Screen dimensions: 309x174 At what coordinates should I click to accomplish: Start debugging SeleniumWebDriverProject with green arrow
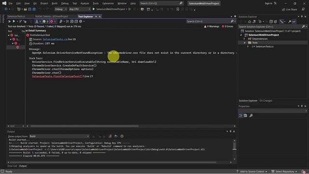94,9
